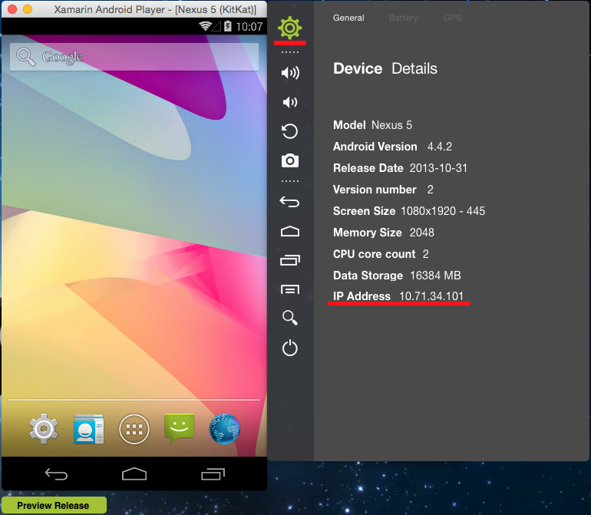This screenshot has height=515, width=591.
Task: Click the Device Details heading
Action: click(385, 68)
